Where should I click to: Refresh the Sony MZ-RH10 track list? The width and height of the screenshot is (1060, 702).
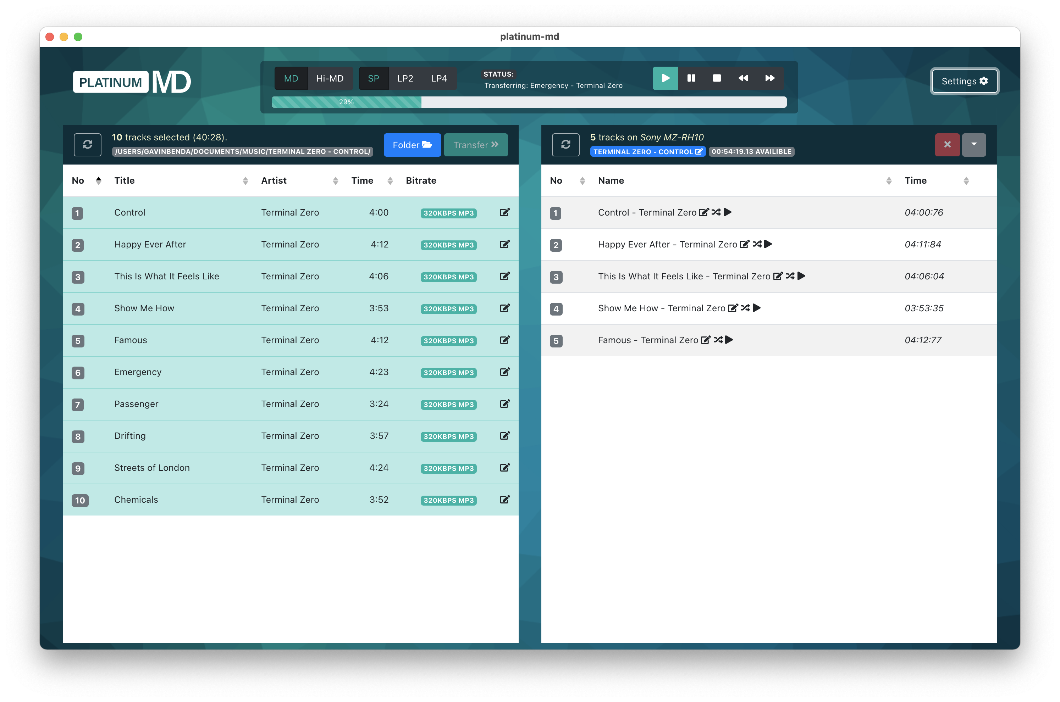point(565,145)
